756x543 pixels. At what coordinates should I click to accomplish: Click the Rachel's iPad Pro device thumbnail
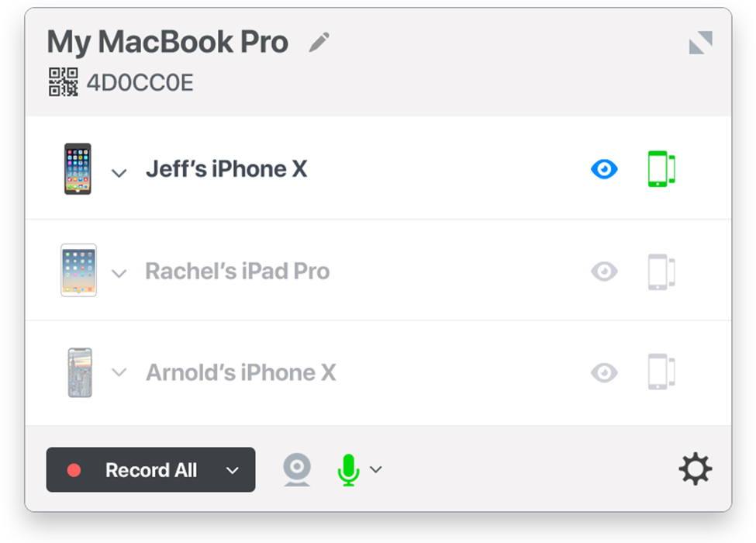(x=78, y=270)
